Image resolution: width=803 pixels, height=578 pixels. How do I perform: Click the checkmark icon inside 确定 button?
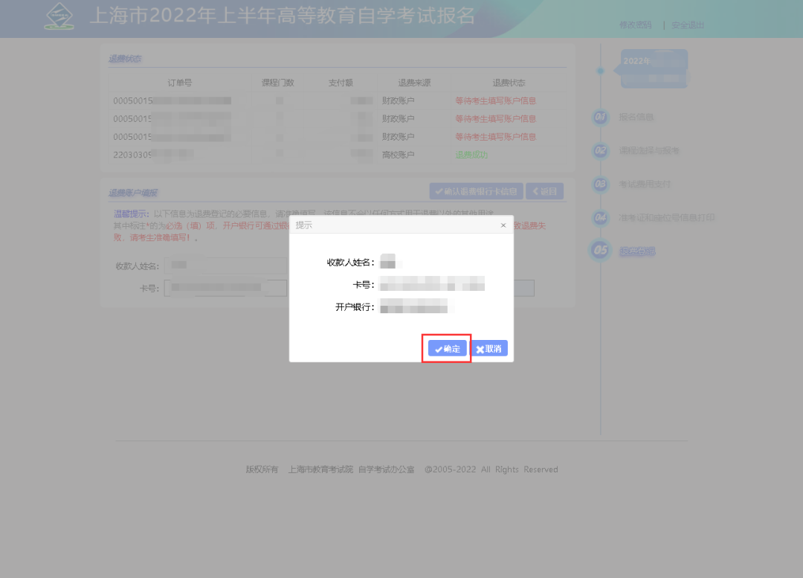[438, 347]
